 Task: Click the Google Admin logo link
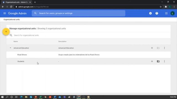pyautogui.click(x=17, y=13)
